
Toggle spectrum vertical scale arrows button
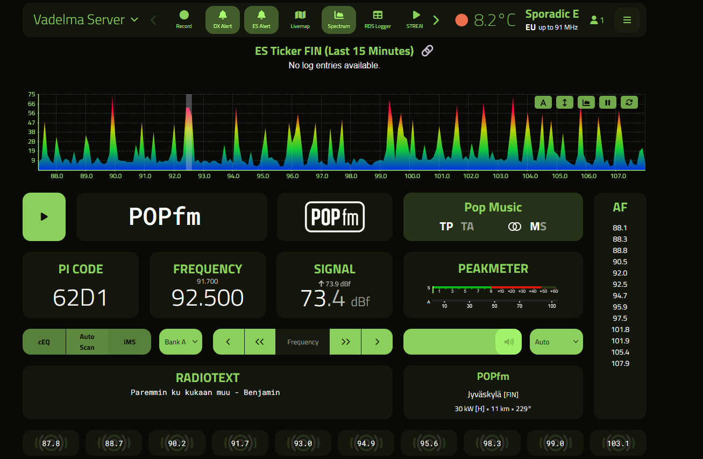click(x=565, y=102)
